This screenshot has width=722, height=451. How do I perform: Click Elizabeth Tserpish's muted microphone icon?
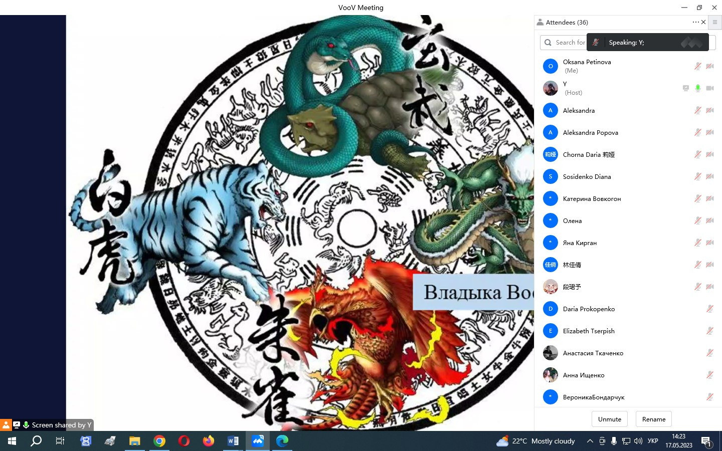pos(710,331)
